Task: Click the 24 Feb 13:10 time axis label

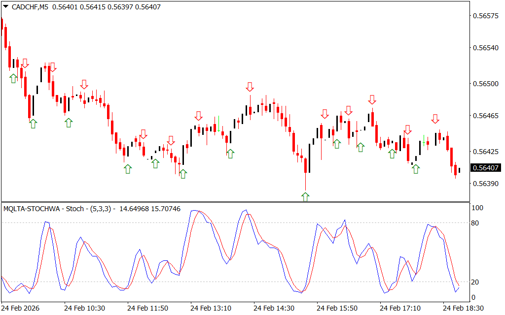Action: click(x=211, y=308)
